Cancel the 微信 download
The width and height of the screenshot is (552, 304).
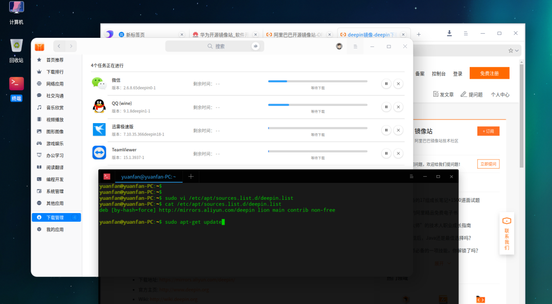pos(398,84)
